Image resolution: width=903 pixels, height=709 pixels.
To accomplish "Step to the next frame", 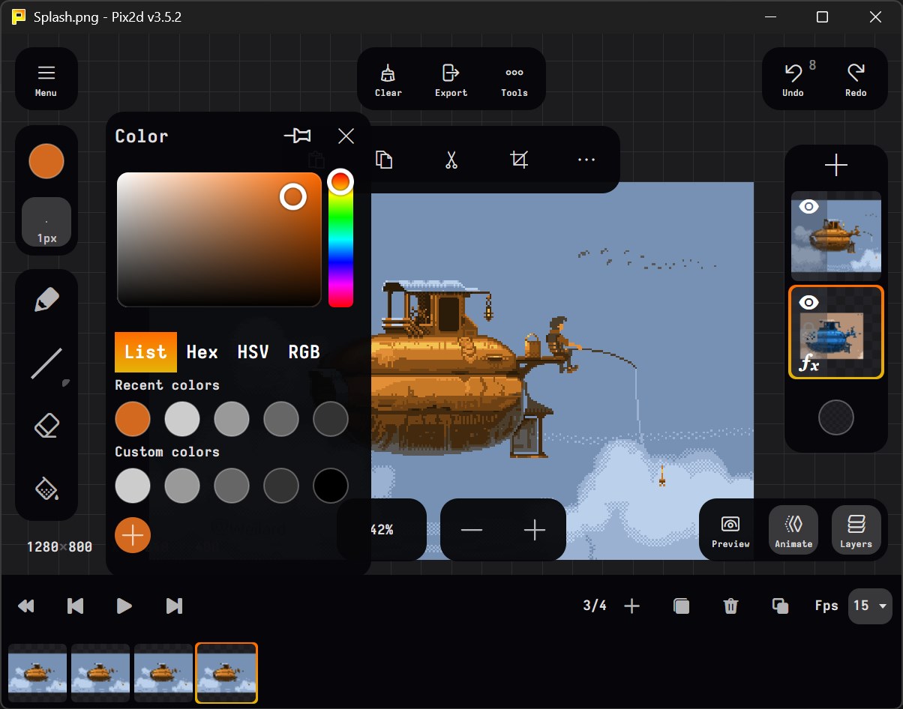I will (x=174, y=606).
